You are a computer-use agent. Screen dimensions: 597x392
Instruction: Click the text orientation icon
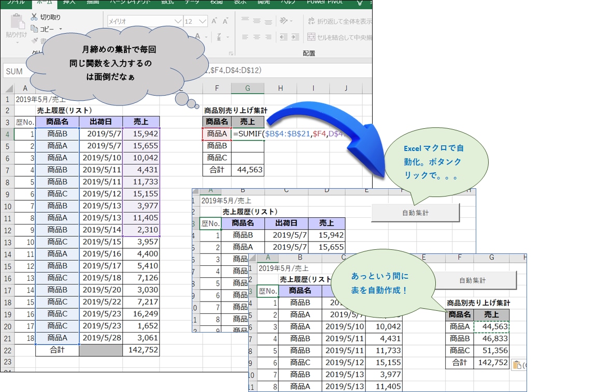coord(283,21)
